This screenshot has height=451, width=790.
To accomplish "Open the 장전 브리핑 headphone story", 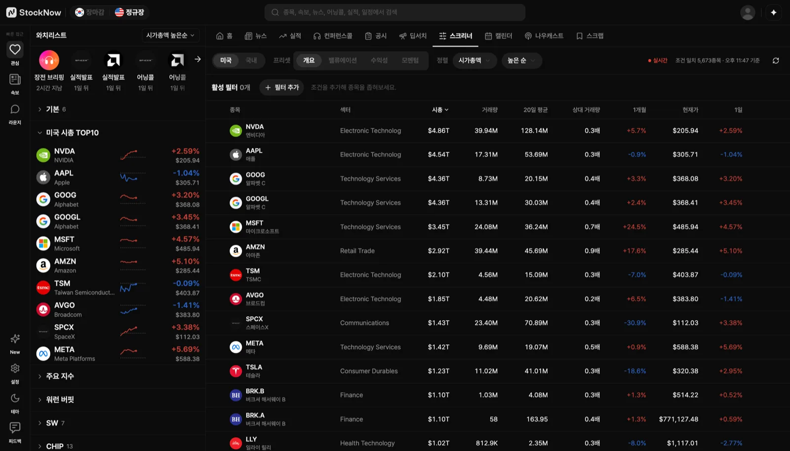I will point(49,60).
